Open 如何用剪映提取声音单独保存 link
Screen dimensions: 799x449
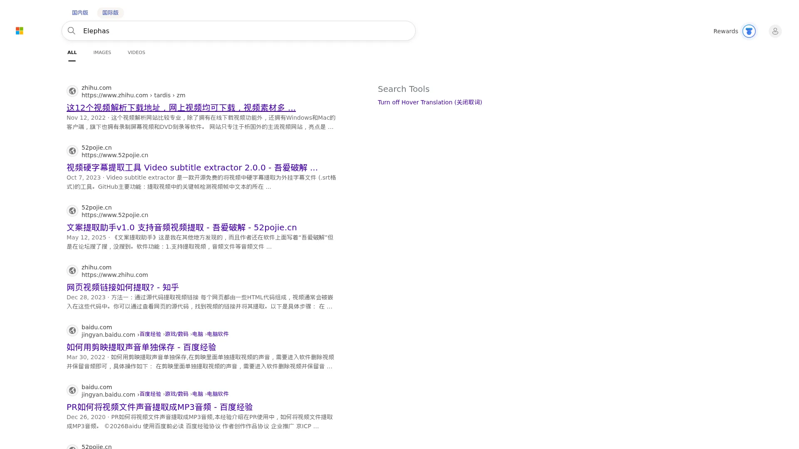pyautogui.click(x=141, y=347)
